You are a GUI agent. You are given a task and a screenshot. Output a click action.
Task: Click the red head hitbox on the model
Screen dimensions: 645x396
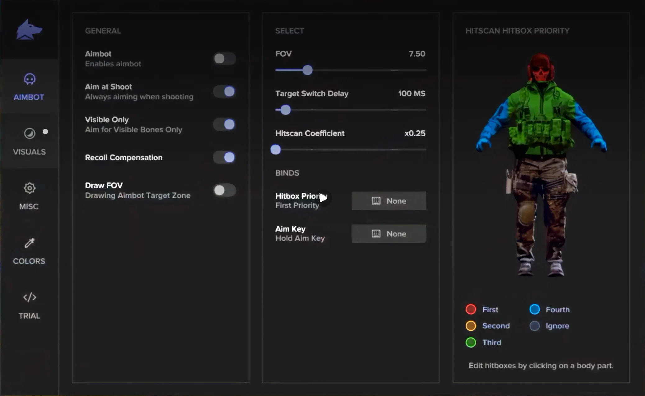[x=541, y=68]
